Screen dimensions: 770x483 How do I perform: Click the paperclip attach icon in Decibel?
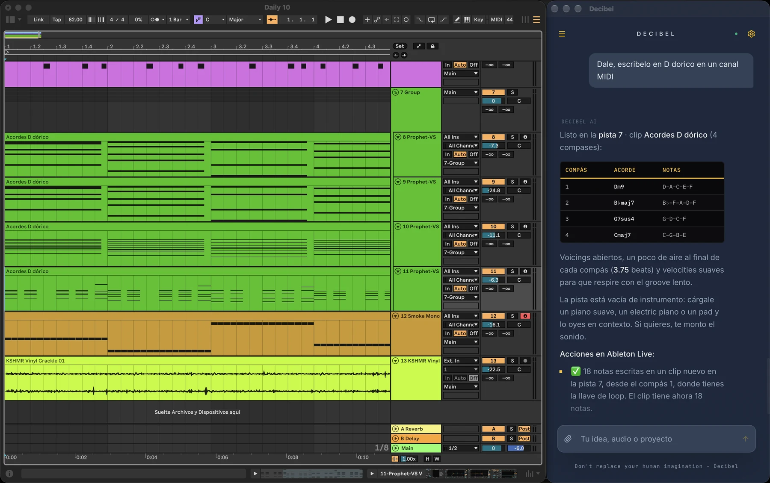click(568, 439)
